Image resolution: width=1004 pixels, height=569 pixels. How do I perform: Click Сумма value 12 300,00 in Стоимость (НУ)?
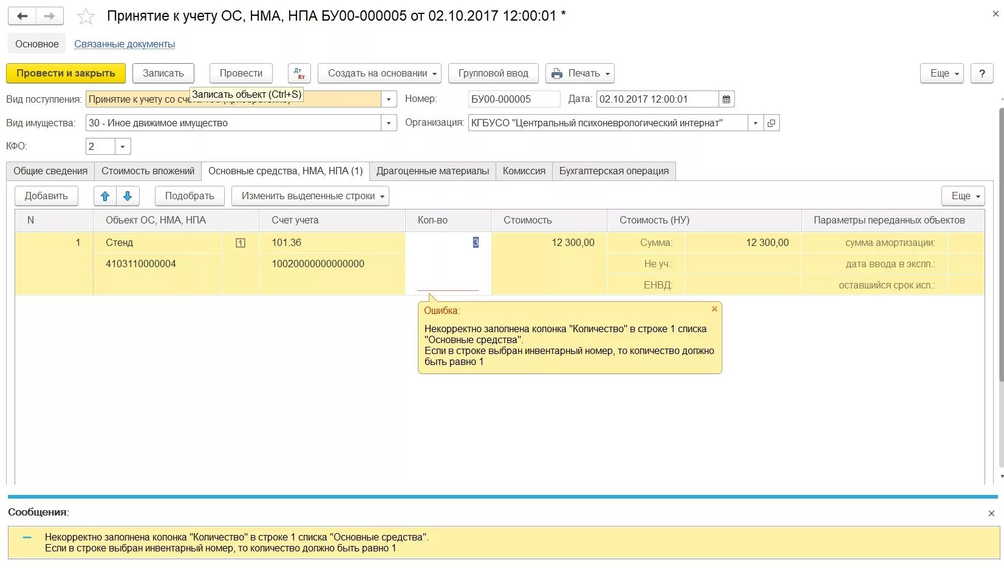[x=743, y=243]
